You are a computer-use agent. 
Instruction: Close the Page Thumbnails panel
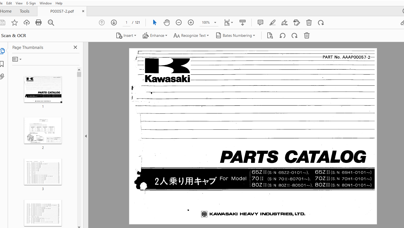[x=75, y=47]
